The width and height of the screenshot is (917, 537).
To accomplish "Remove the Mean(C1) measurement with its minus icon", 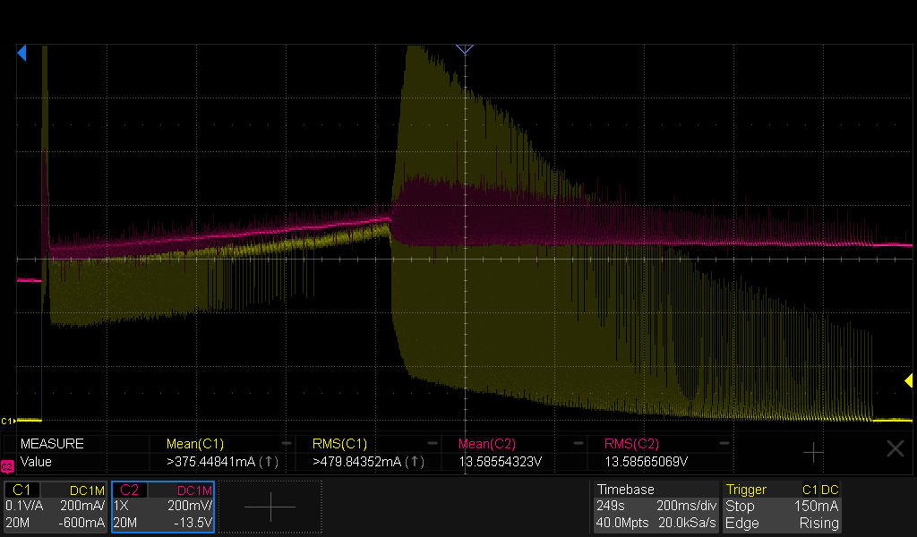I will 286,444.
